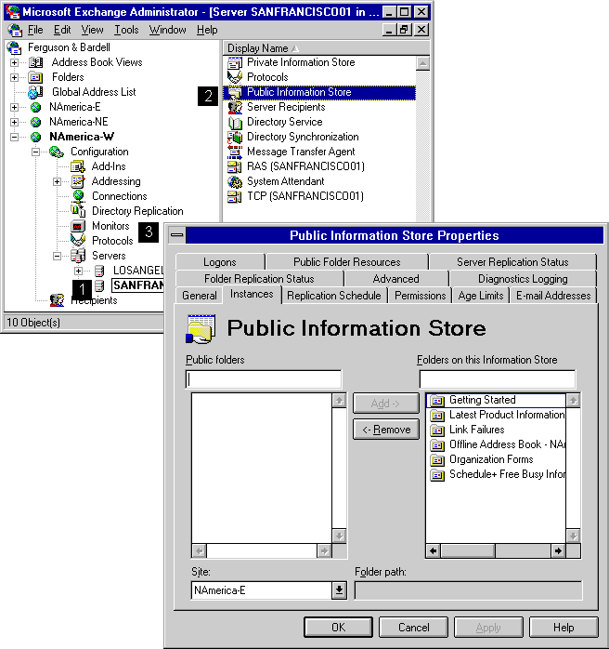The image size is (609, 649).
Task: Expand the Addressing node
Action: point(58,181)
